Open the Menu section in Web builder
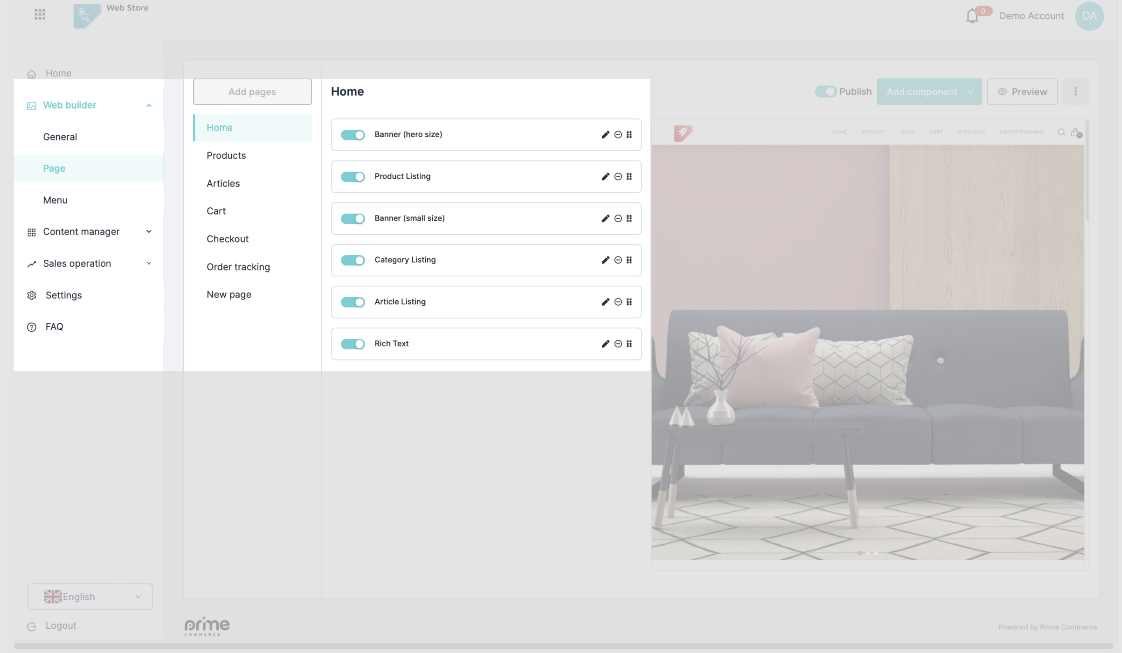 pos(55,200)
